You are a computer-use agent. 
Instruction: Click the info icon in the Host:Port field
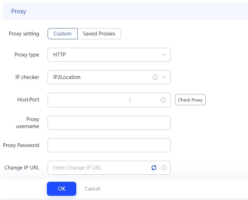click(x=163, y=100)
